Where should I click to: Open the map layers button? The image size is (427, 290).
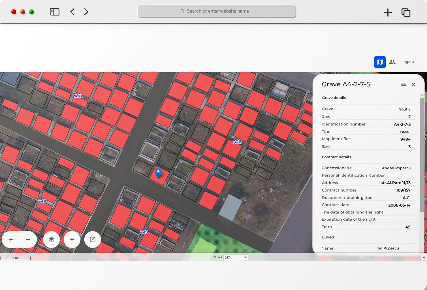51,240
